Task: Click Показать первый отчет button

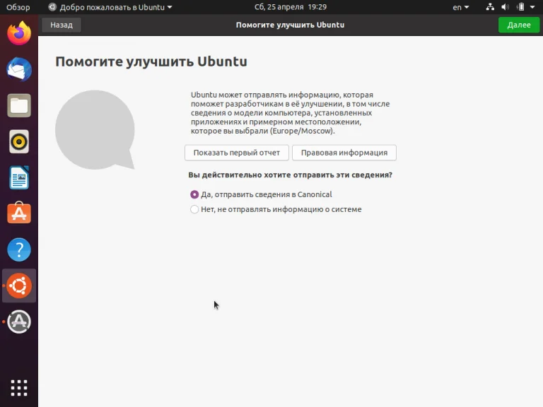Action: (x=237, y=153)
